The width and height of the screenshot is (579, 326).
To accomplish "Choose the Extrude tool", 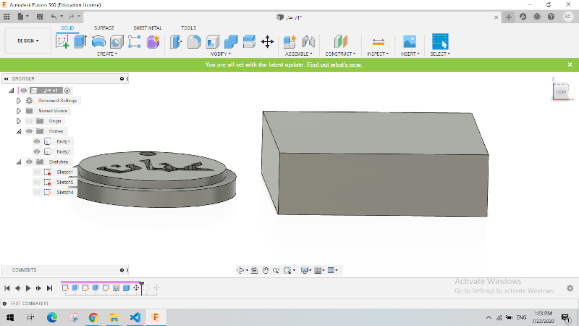I will [x=80, y=41].
